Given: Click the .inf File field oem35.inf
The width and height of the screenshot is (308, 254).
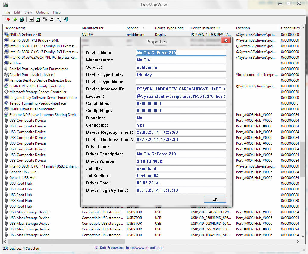Looking at the screenshot, I should coord(181,168).
